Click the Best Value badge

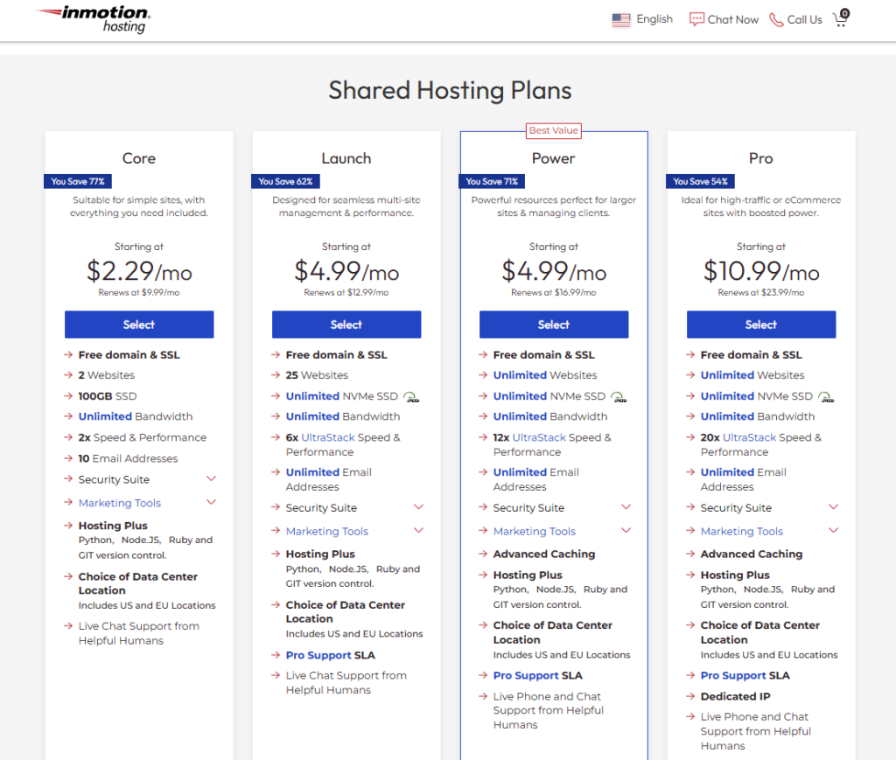click(x=554, y=131)
